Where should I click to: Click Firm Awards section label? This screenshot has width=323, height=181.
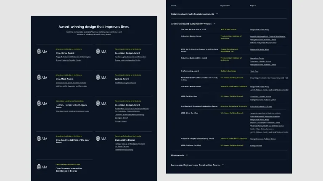pyautogui.click(x=177, y=155)
